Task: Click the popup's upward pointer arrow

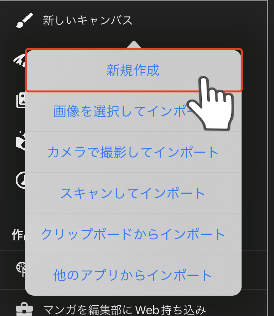Action: point(134,45)
